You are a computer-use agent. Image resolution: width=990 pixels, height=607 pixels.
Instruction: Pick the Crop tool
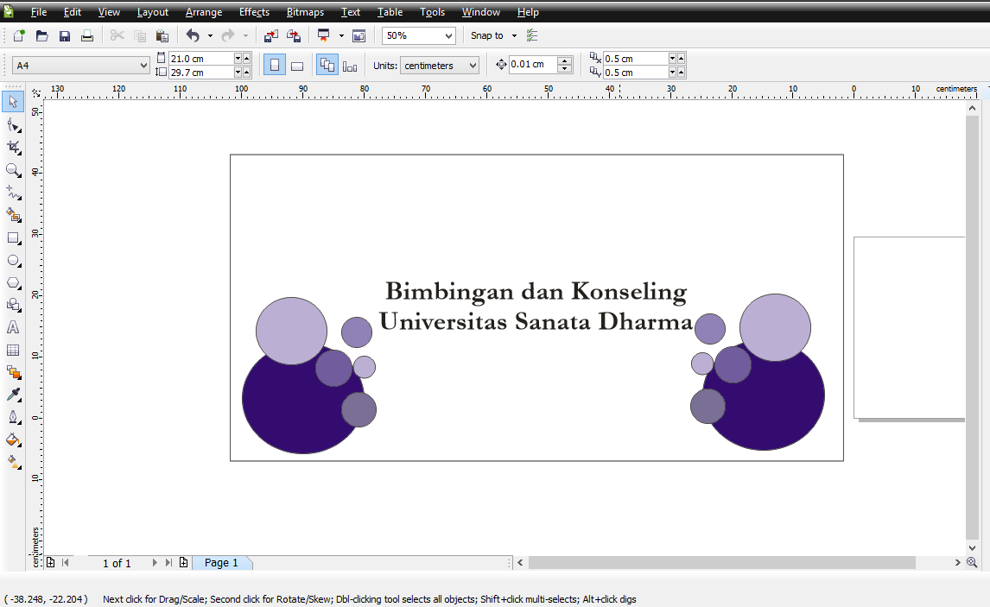[13, 148]
